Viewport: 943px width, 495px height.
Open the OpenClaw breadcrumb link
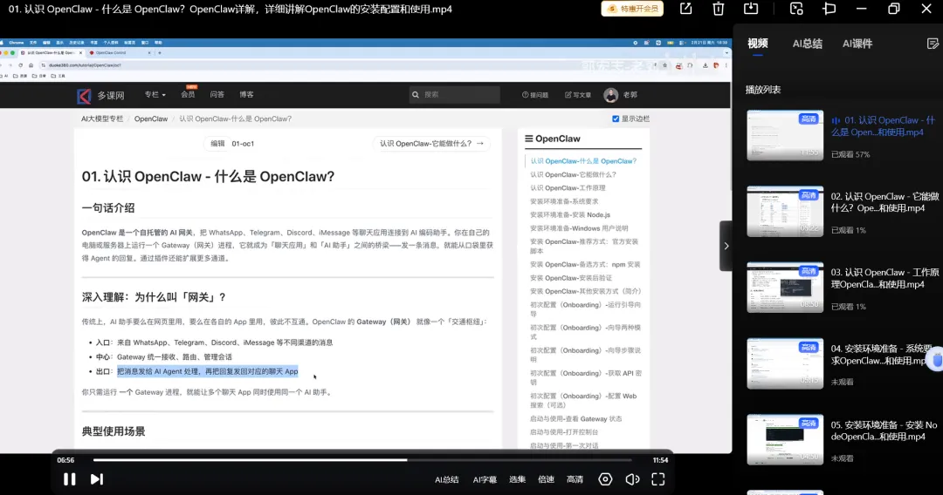151,119
